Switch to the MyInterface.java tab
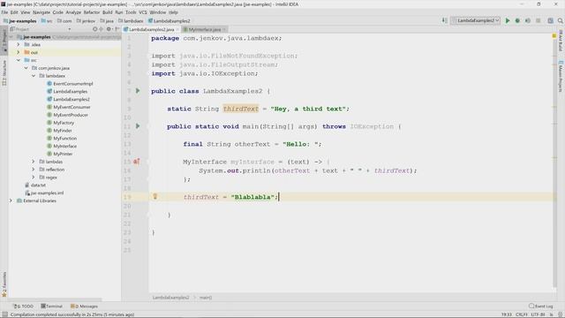The width and height of the screenshot is (565, 318). coord(205,29)
